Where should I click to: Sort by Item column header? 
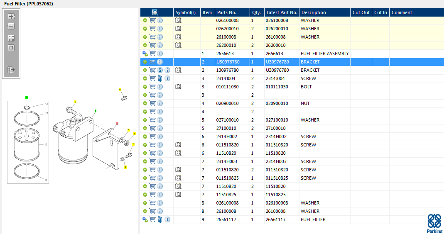tap(207, 12)
